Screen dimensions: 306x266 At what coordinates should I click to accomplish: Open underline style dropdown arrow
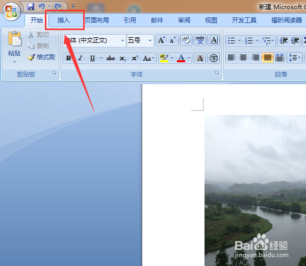pos(101,58)
